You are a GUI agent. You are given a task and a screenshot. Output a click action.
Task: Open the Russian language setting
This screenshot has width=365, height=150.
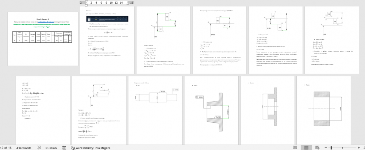pos(51,148)
